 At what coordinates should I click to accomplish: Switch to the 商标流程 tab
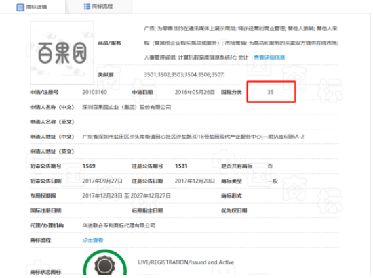(x=98, y=7)
